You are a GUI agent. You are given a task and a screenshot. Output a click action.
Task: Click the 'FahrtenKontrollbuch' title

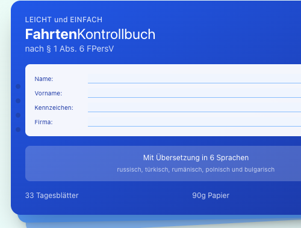(x=90, y=34)
